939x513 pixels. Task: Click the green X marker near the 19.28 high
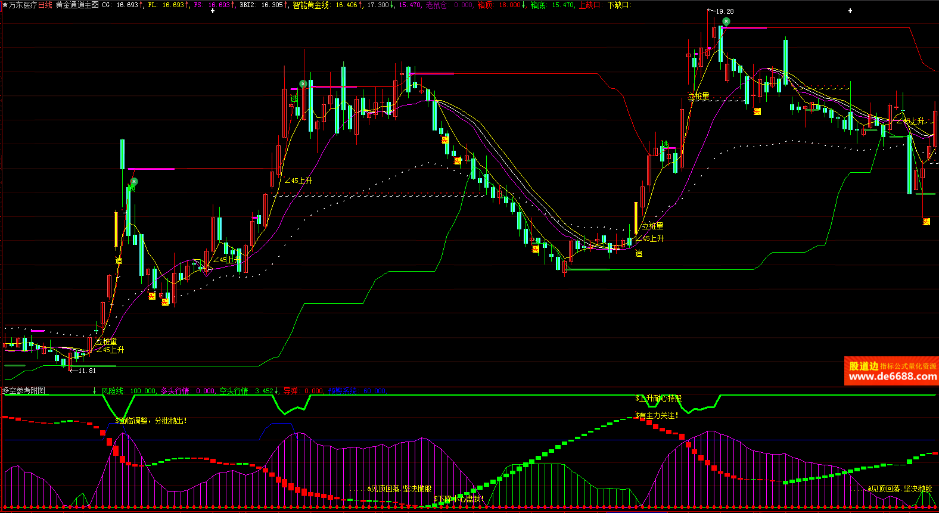tap(726, 21)
